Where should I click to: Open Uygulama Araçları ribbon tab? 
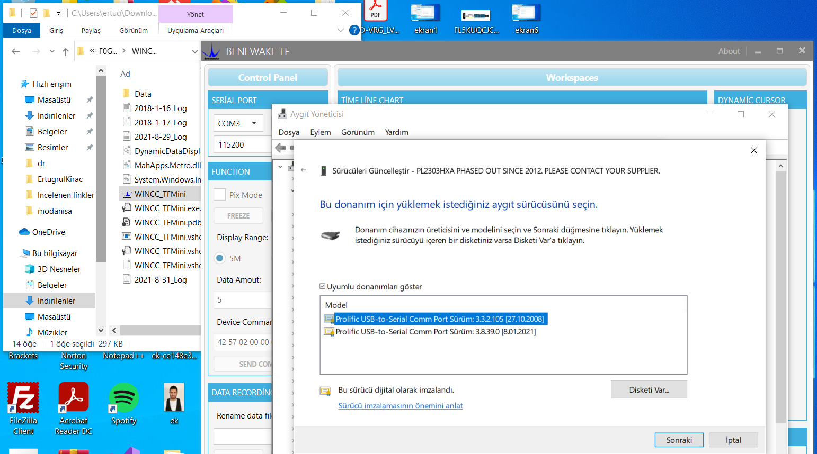(x=196, y=30)
